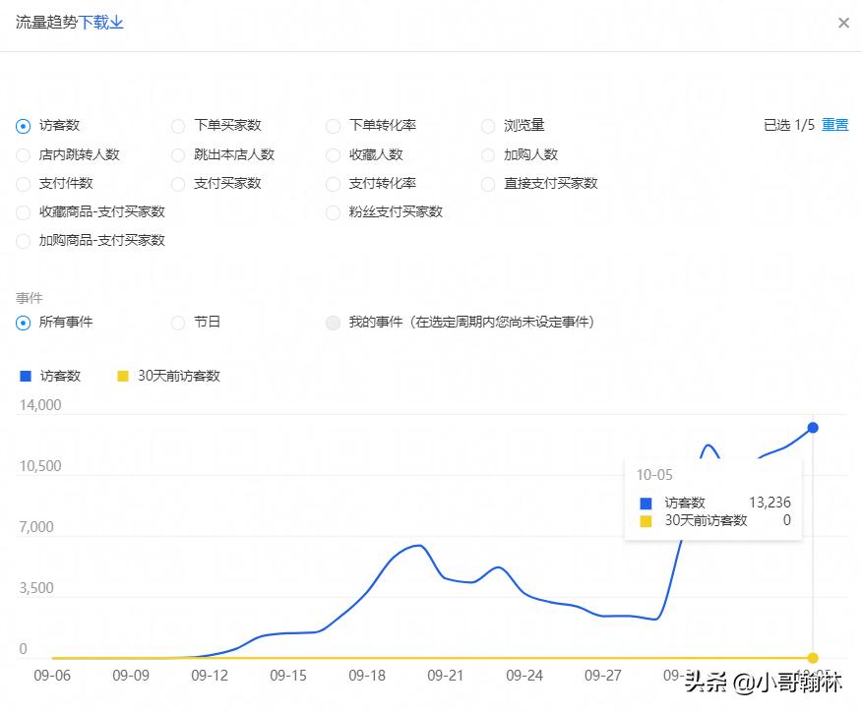Click the blue data point at the chart's end
862x713 pixels.
(x=812, y=428)
